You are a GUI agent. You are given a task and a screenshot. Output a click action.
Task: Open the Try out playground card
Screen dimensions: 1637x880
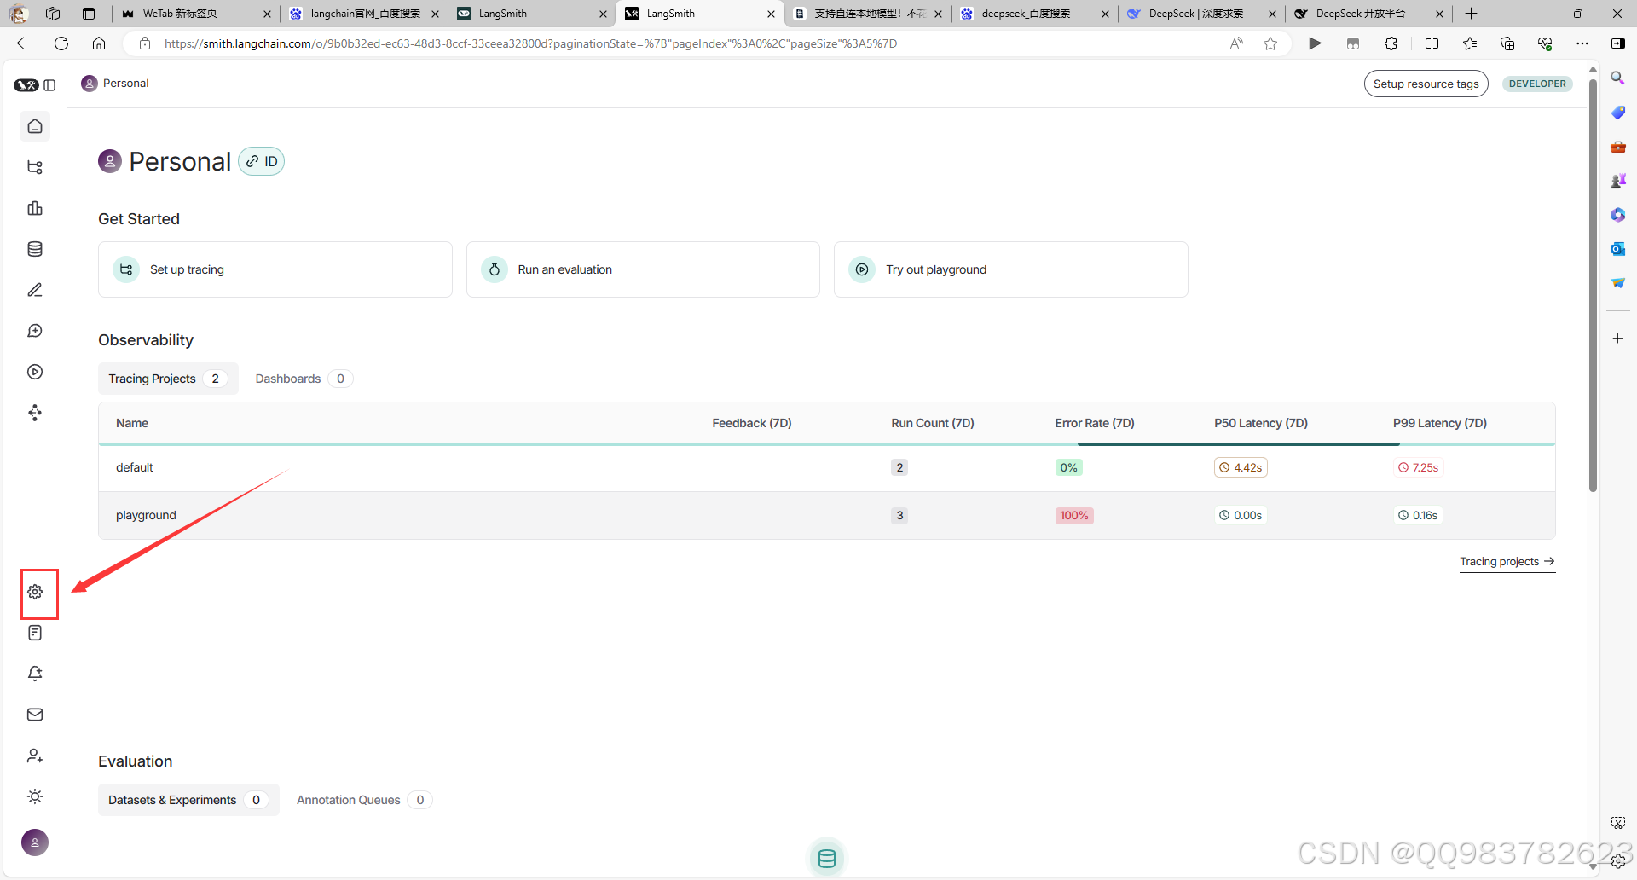1010,269
